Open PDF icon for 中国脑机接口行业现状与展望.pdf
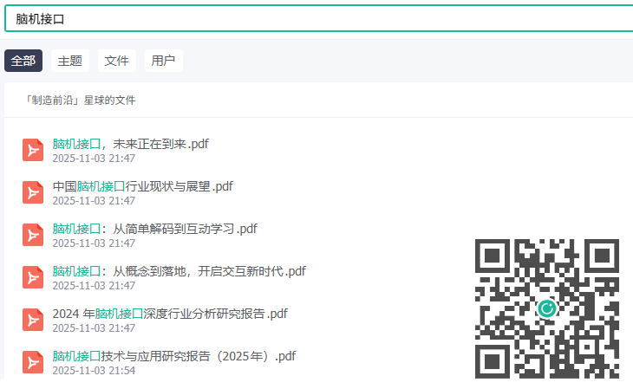The width and height of the screenshot is (633, 389). click(33, 192)
